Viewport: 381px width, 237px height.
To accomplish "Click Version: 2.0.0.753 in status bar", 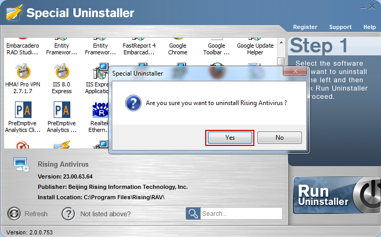I will coord(29,232).
